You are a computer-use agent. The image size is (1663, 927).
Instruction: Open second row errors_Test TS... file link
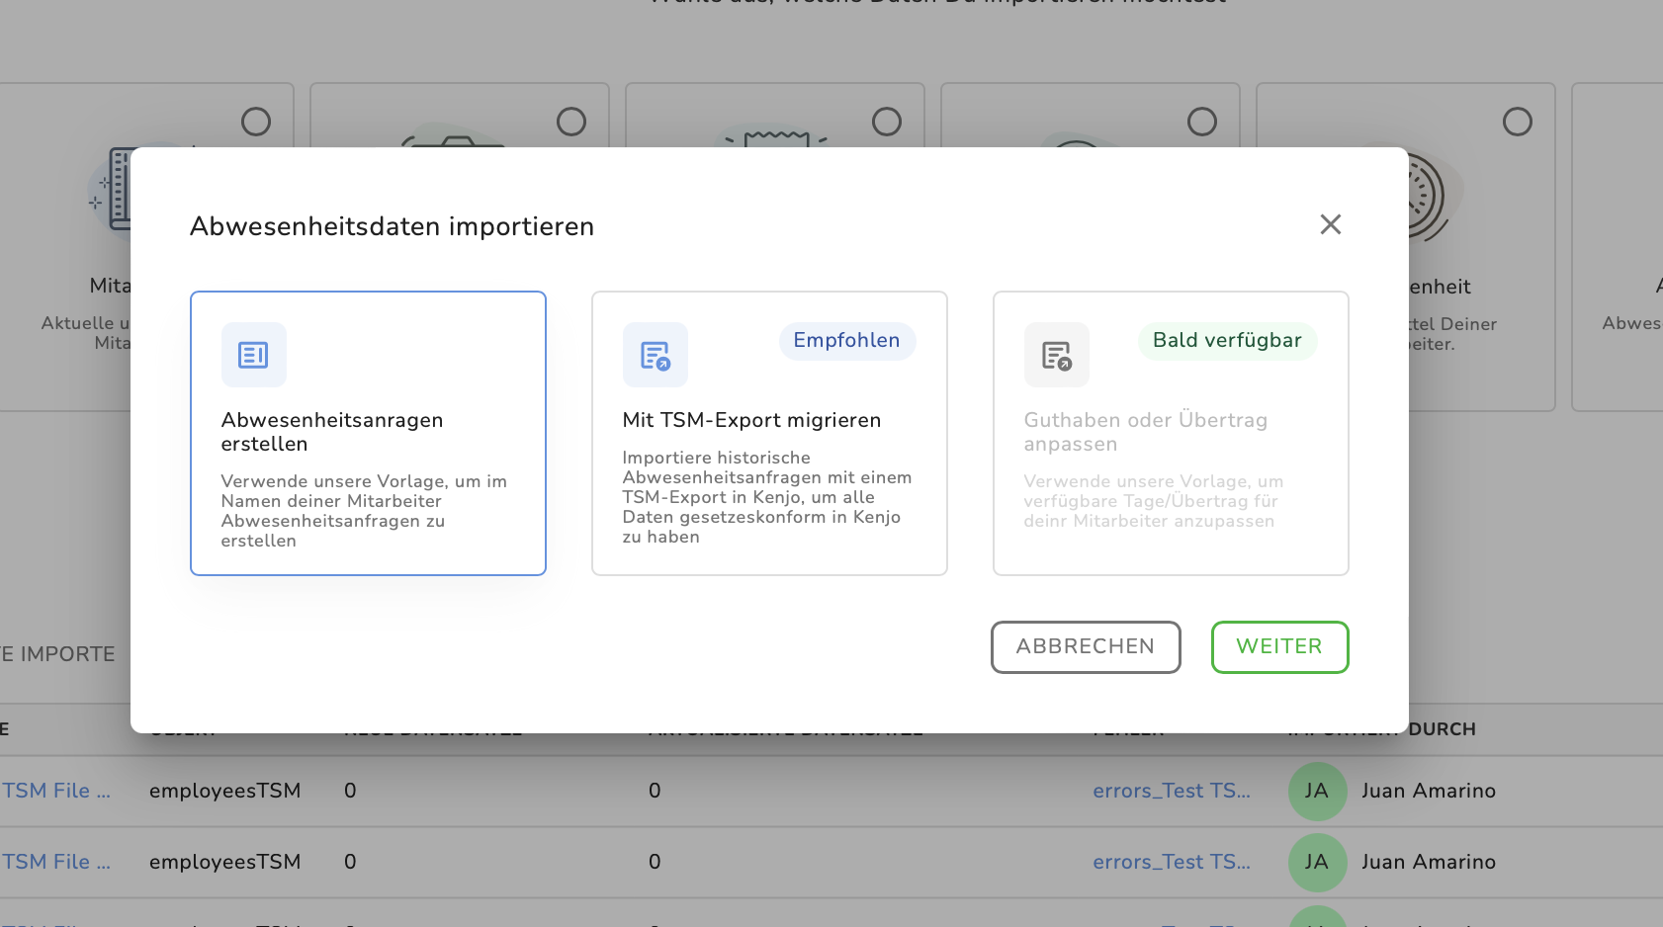coord(1172,862)
